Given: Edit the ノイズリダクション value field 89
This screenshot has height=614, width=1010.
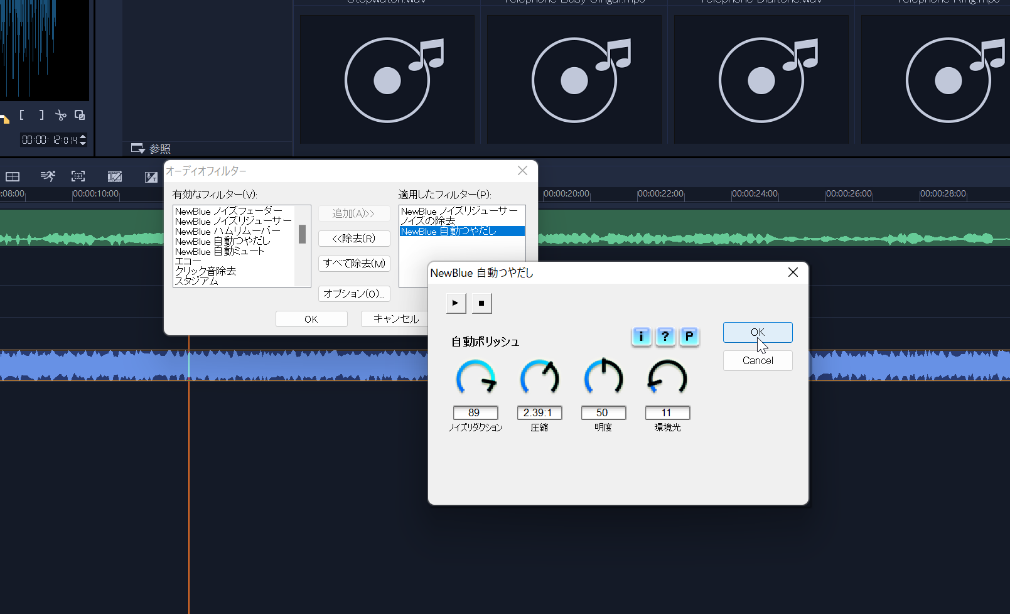Looking at the screenshot, I should coord(476,412).
